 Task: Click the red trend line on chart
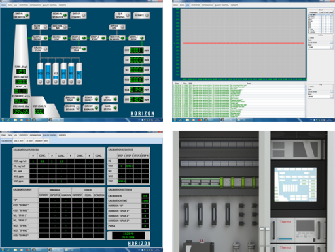tap(243, 43)
